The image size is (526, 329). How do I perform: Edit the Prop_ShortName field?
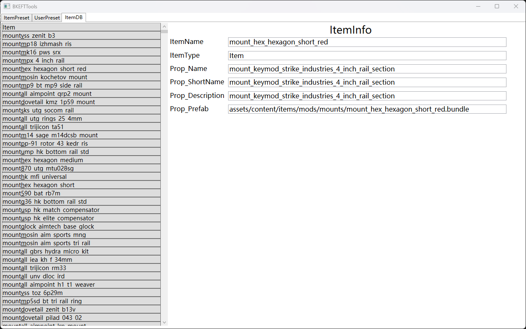coord(367,82)
